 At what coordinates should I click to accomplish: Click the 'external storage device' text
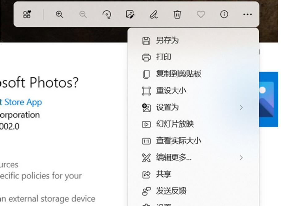click(x=52, y=199)
